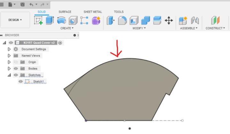The image size is (230, 134).
Task: Click the Save icon in top bar
Action: tap(22, 4)
